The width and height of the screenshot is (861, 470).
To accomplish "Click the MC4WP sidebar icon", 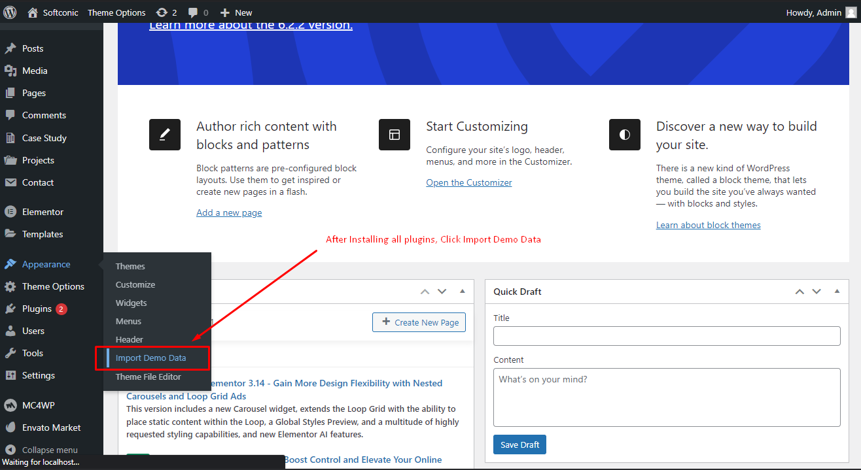I will 10,405.
